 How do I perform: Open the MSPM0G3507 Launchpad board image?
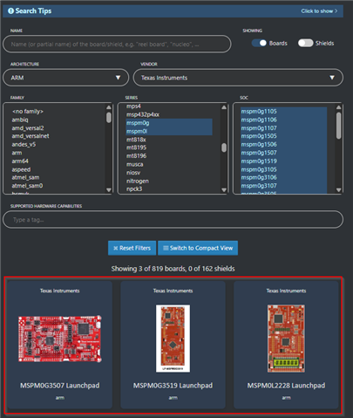point(60,339)
